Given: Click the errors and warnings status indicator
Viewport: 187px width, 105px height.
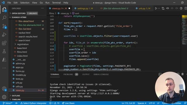Looking at the screenshot, I should (x=54, y=103).
